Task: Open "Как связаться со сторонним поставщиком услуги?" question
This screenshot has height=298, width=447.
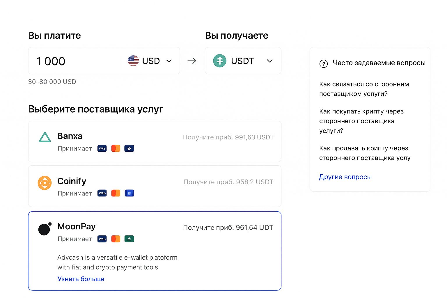Action: 364,89
